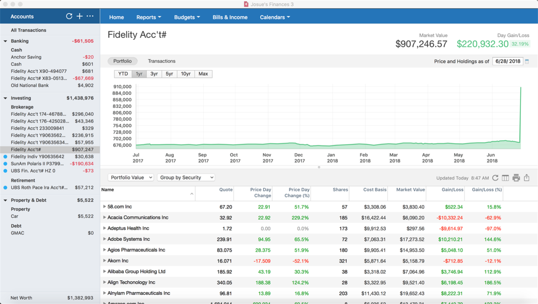This screenshot has height=304, width=538.
Task: Switch chart range to YTD
Action: (x=123, y=74)
